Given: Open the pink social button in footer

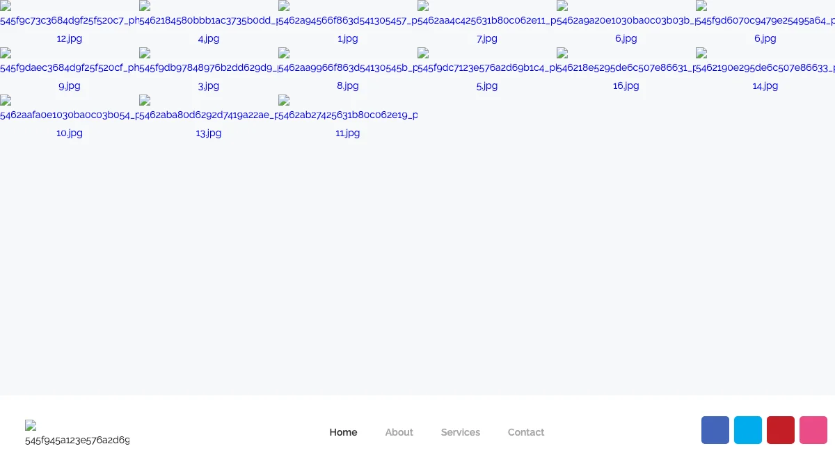Looking at the screenshot, I should (813, 430).
